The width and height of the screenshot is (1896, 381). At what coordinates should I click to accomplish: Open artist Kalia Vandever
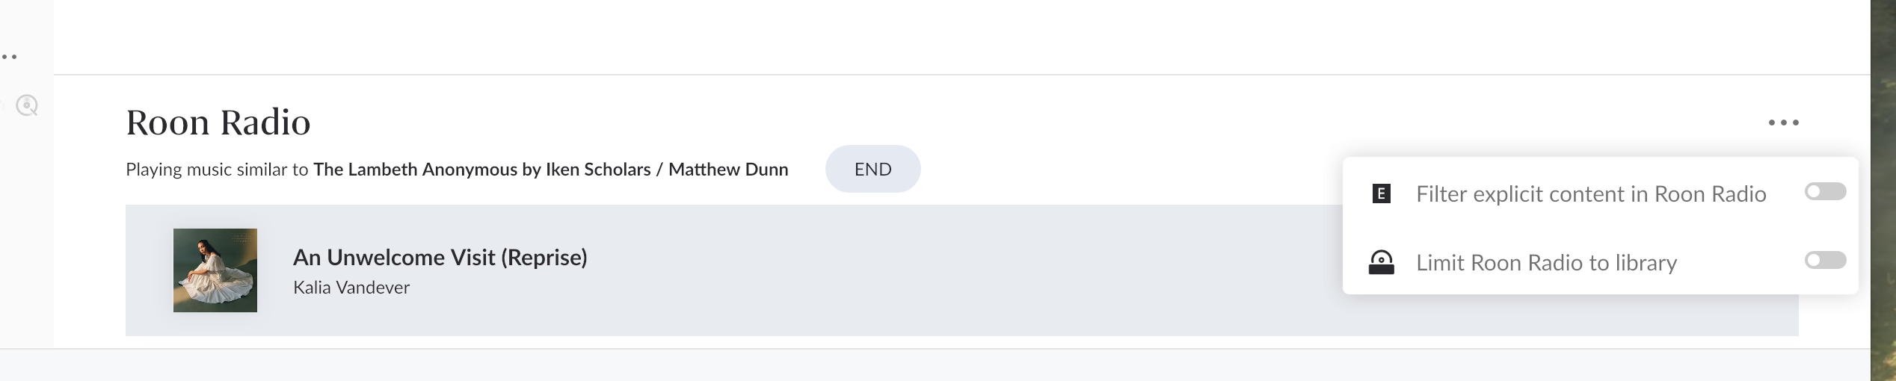pos(351,288)
